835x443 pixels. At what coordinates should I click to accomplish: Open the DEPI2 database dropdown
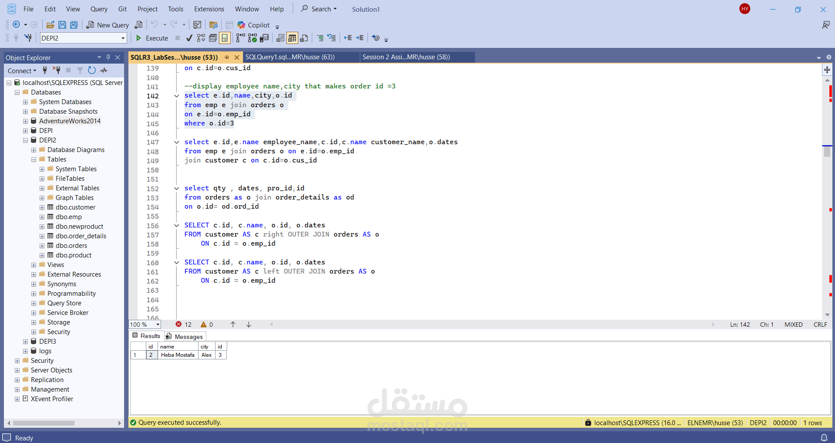pos(123,38)
